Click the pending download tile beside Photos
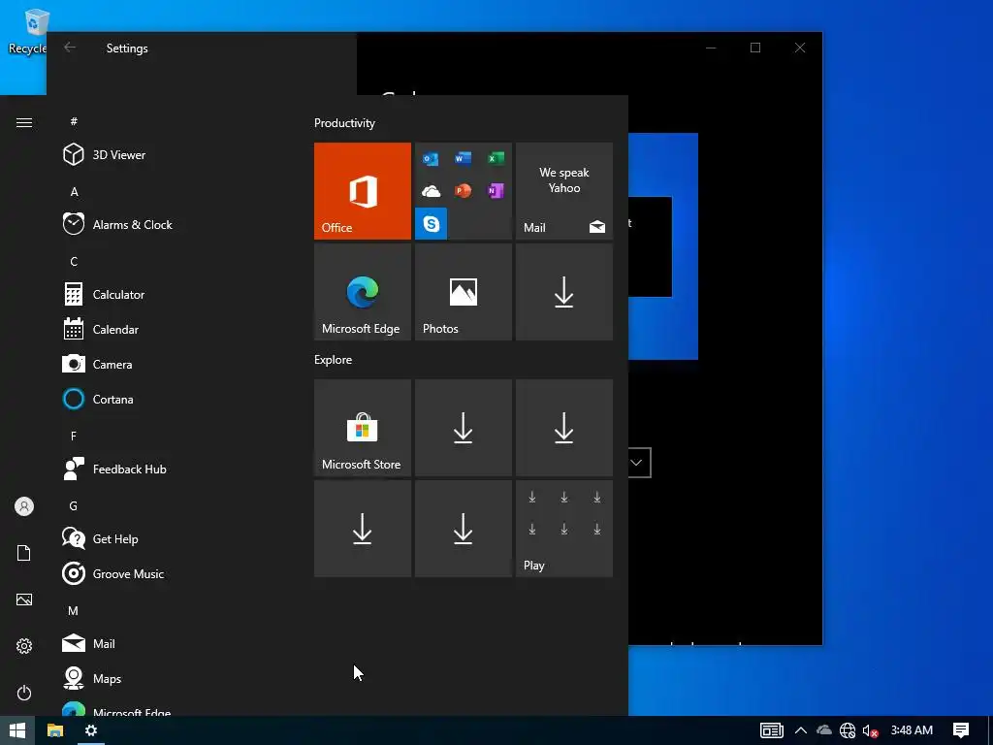The width and height of the screenshot is (993, 745). pyautogui.click(x=564, y=292)
